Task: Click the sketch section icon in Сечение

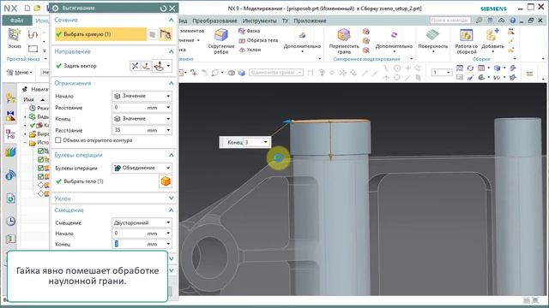Action: point(153,34)
